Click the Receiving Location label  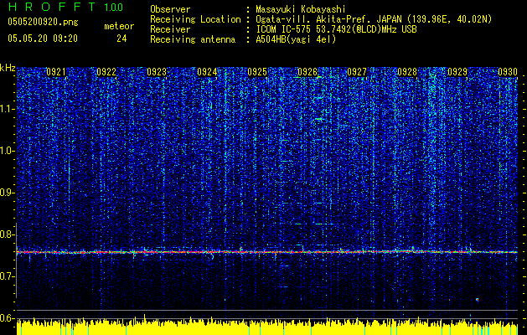[195, 19]
